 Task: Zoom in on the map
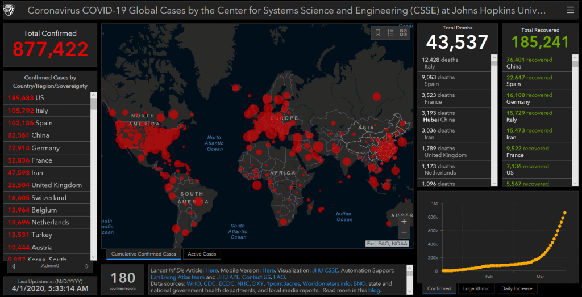(x=404, y=222)
